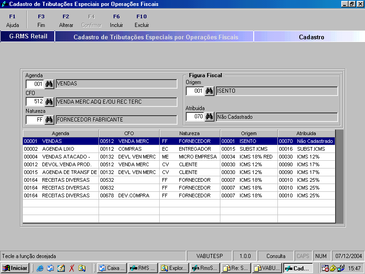Click the folder search quick launch icon
The width and height of the screenshot is (365, 274).
point(82,268)
